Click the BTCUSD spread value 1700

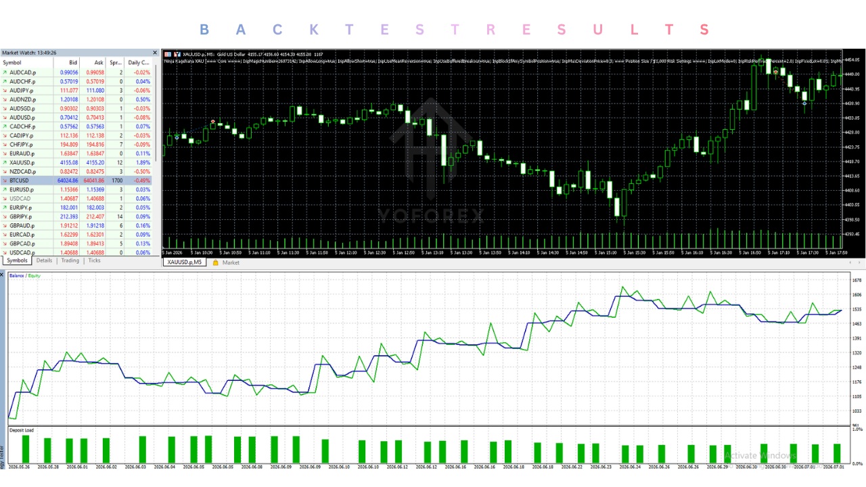117,181
